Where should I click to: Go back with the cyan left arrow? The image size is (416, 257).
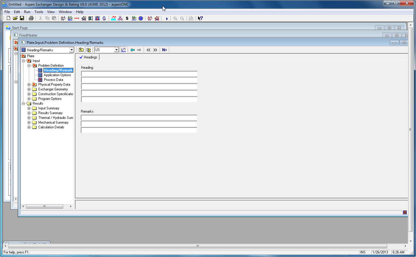click(132, 50)
